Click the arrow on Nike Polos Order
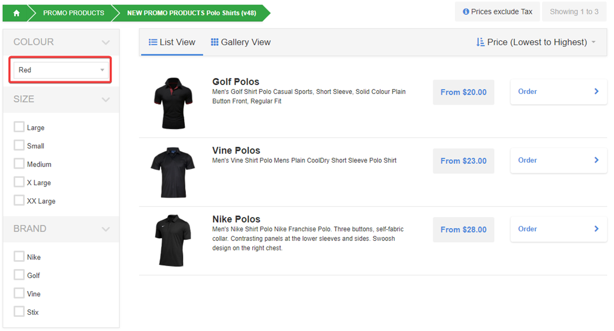The image size is (614, 331). 597,229
